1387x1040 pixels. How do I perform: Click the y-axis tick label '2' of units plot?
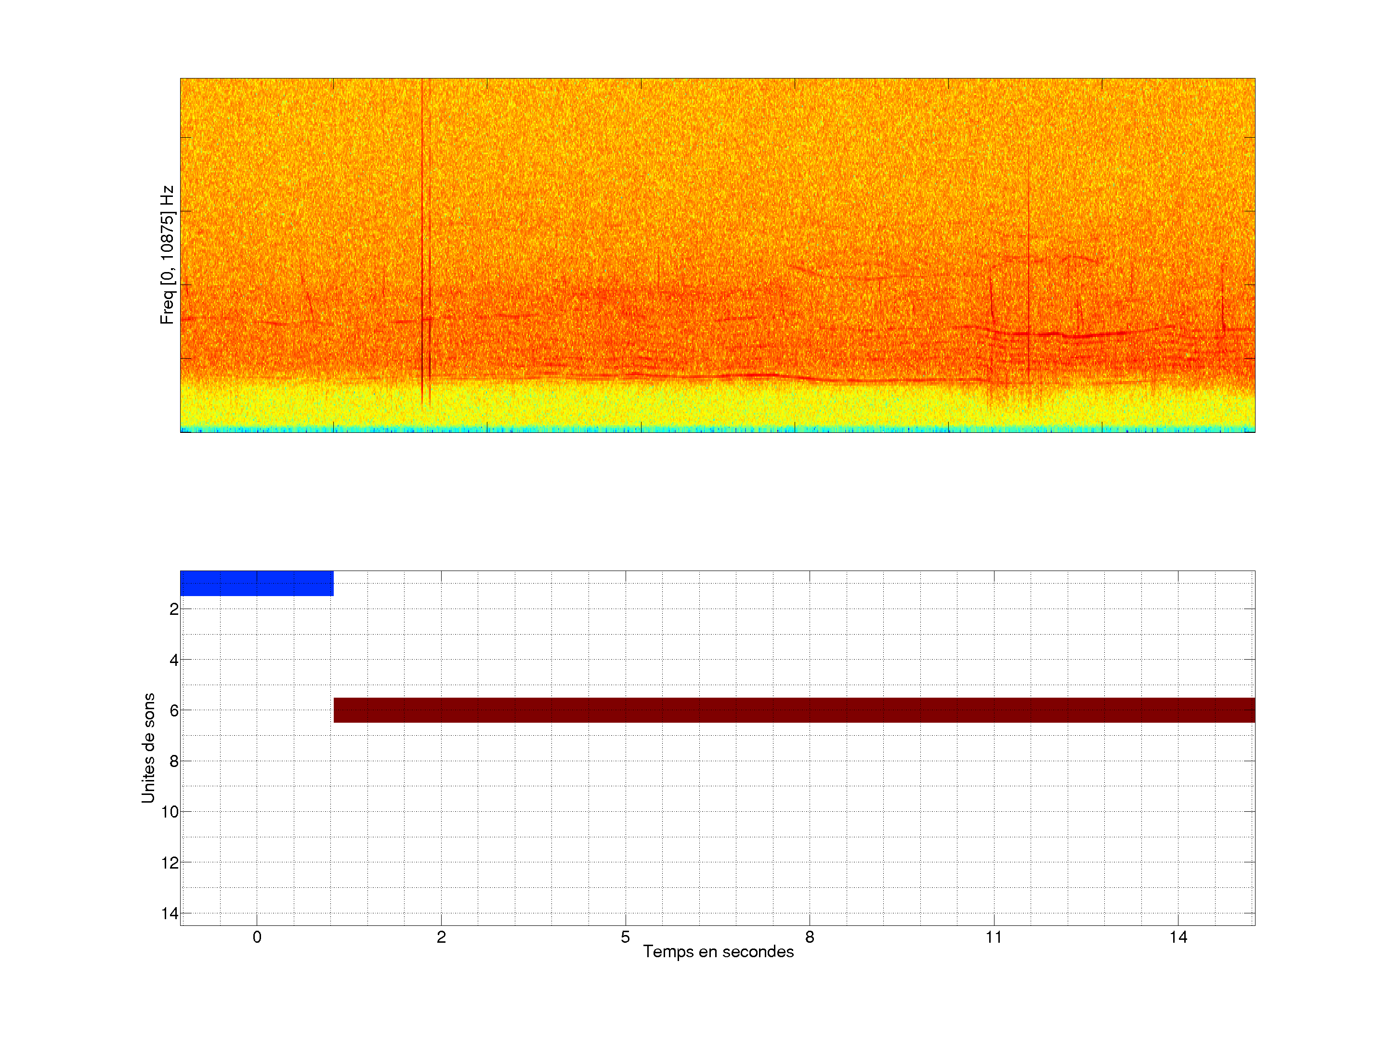(x=174, y=610)
